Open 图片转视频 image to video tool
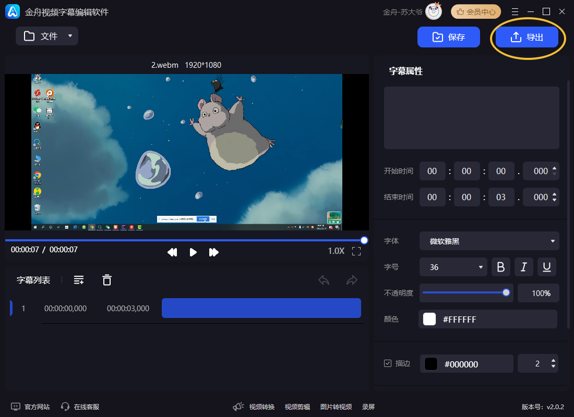Screen dimensions: 574x417 tap(336, 407)
